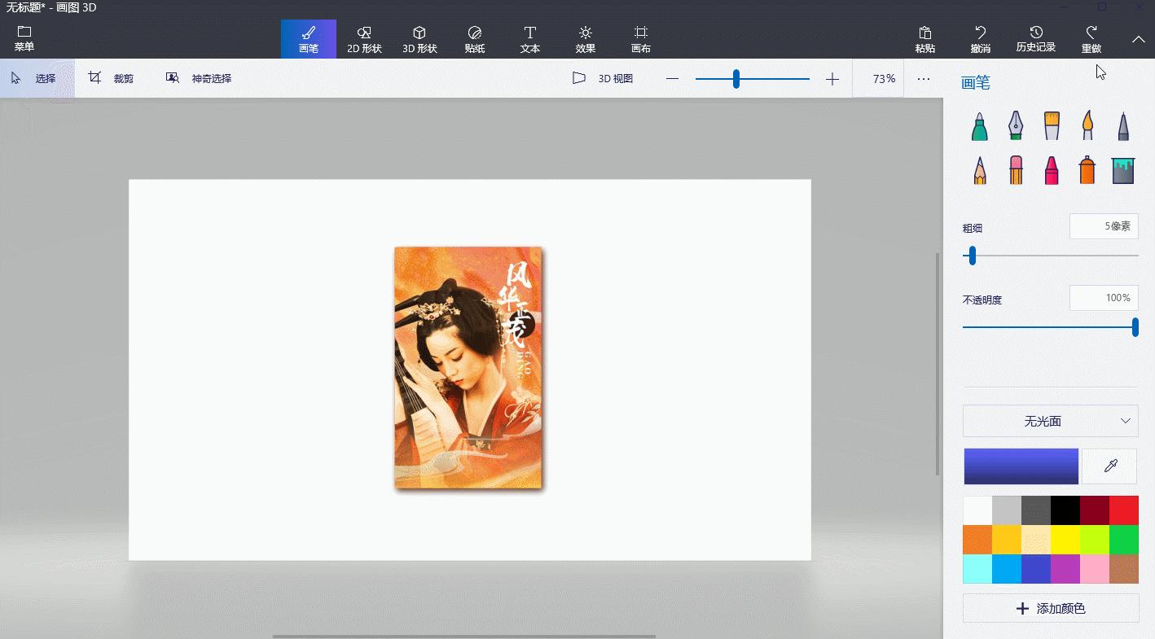Select the Calligraphy pen tool
Screen dimensions: 1155x639
click(1016, 126)
